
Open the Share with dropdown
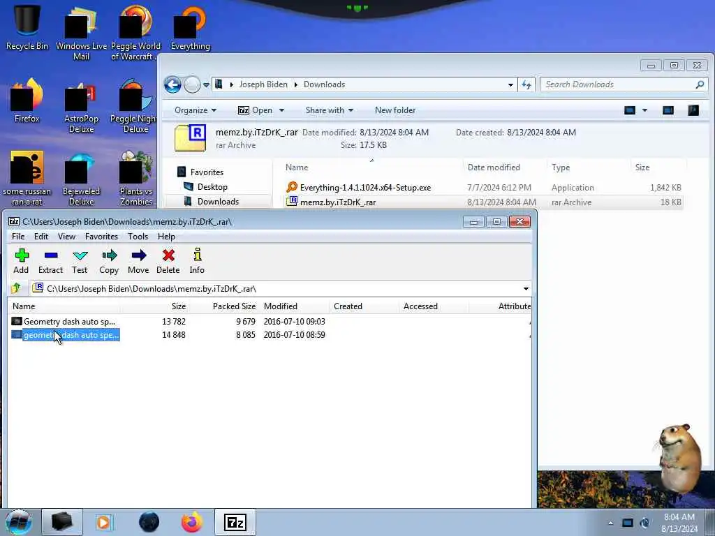click(x=330, y=110)
